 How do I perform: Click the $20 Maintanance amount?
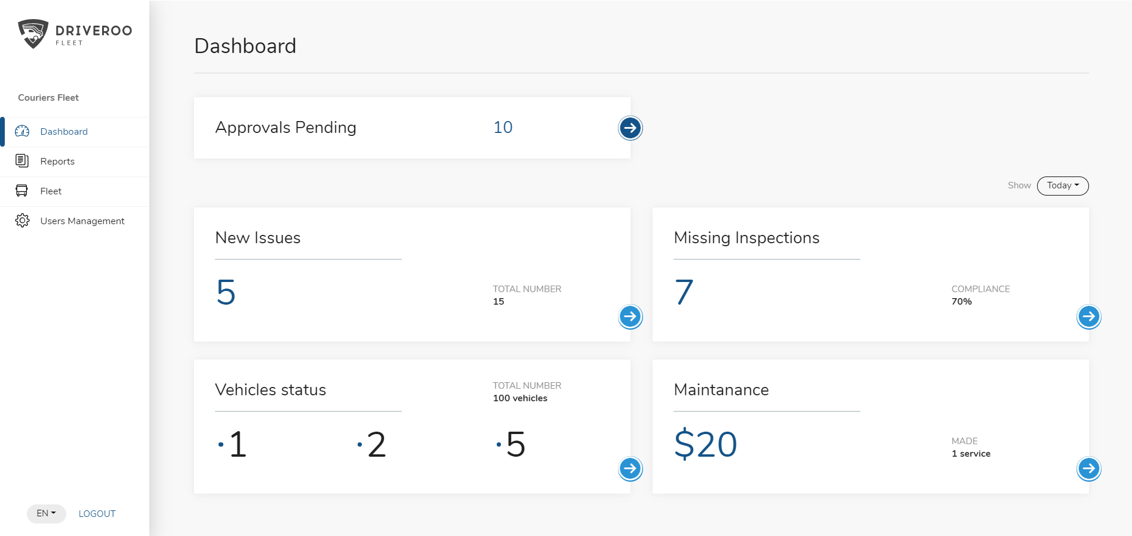coord(706,445)
